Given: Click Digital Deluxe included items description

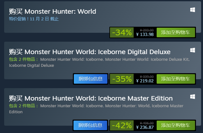Looking at the screenshot, I should click(x=99, y=62).
